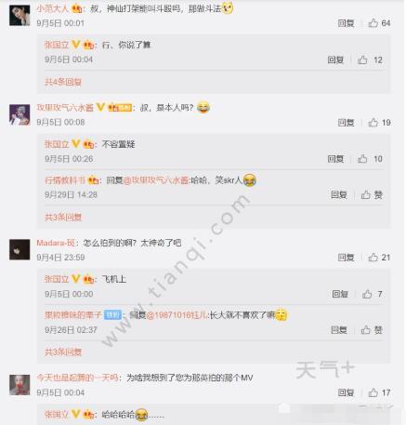Open 张国立's profile from first reply
Screen dimensions: 406x425
(57, 45)
